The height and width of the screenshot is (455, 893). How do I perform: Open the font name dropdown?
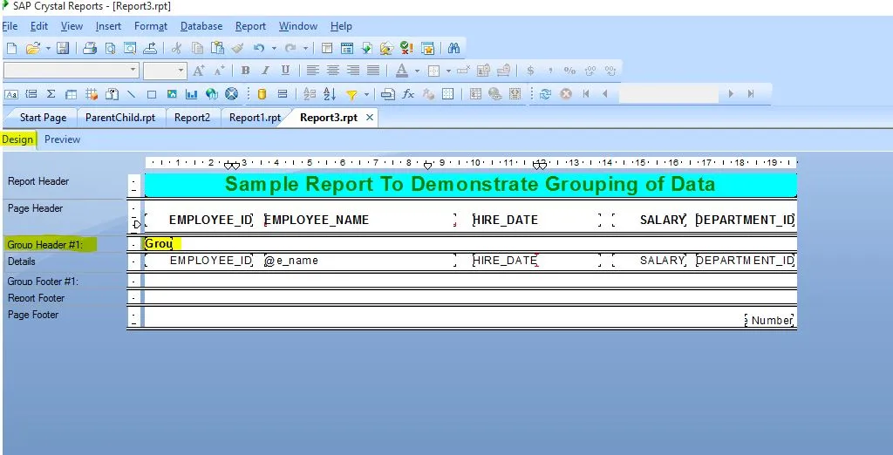pyautogui.click(x=133, y=70)
